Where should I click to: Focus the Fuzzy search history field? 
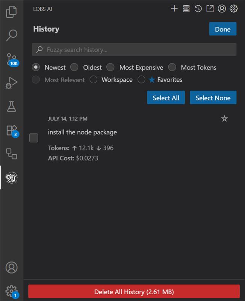pos(134,50)
